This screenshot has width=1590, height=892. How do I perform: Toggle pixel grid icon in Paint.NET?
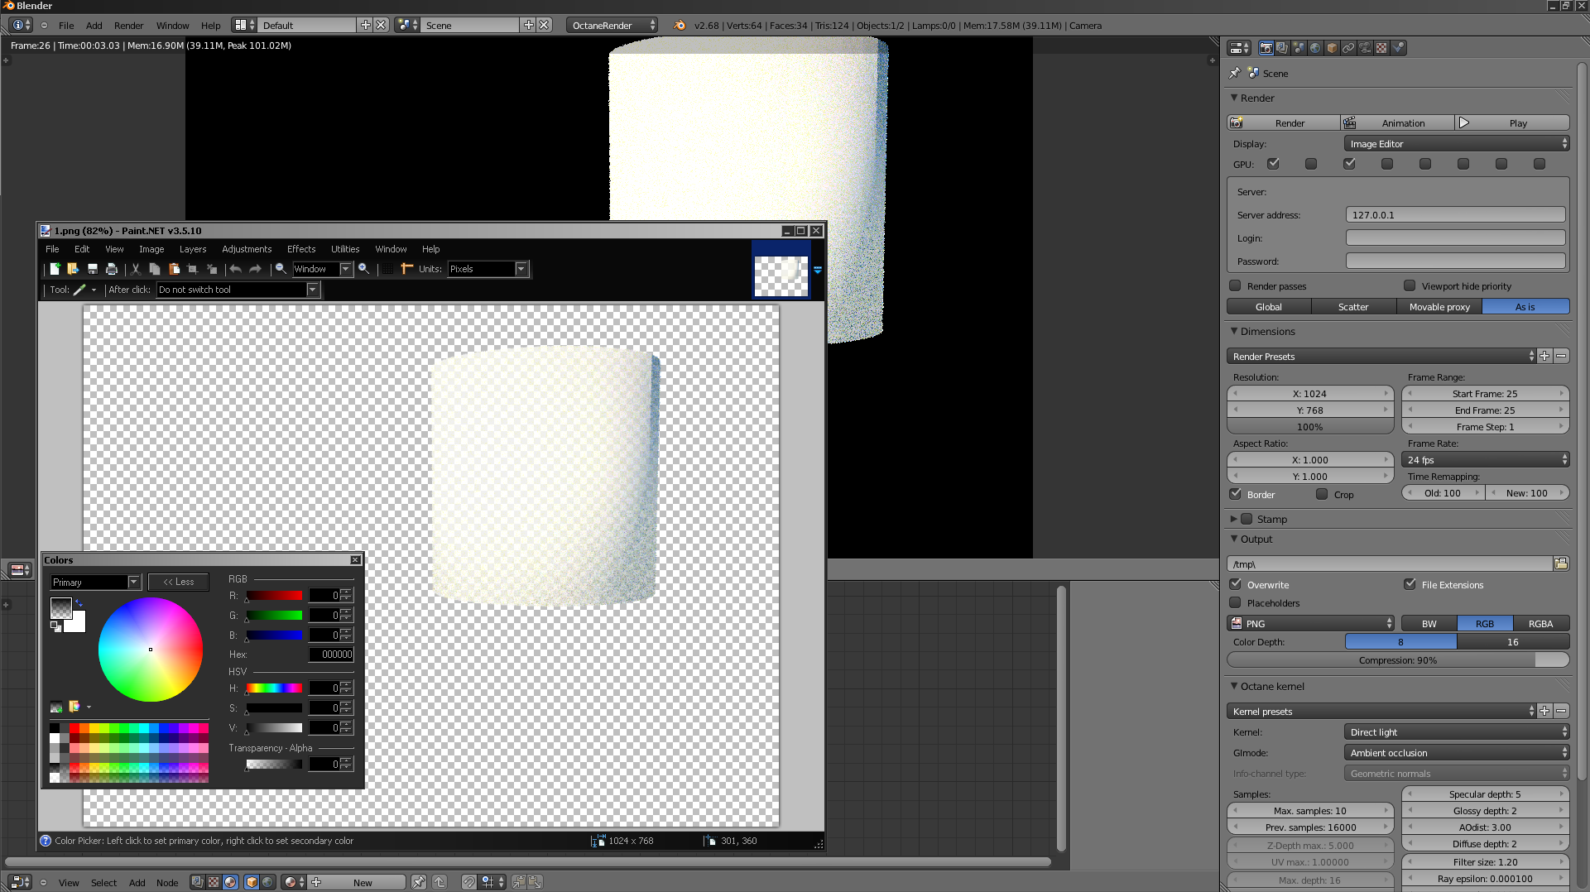click(x=387, y=269)
